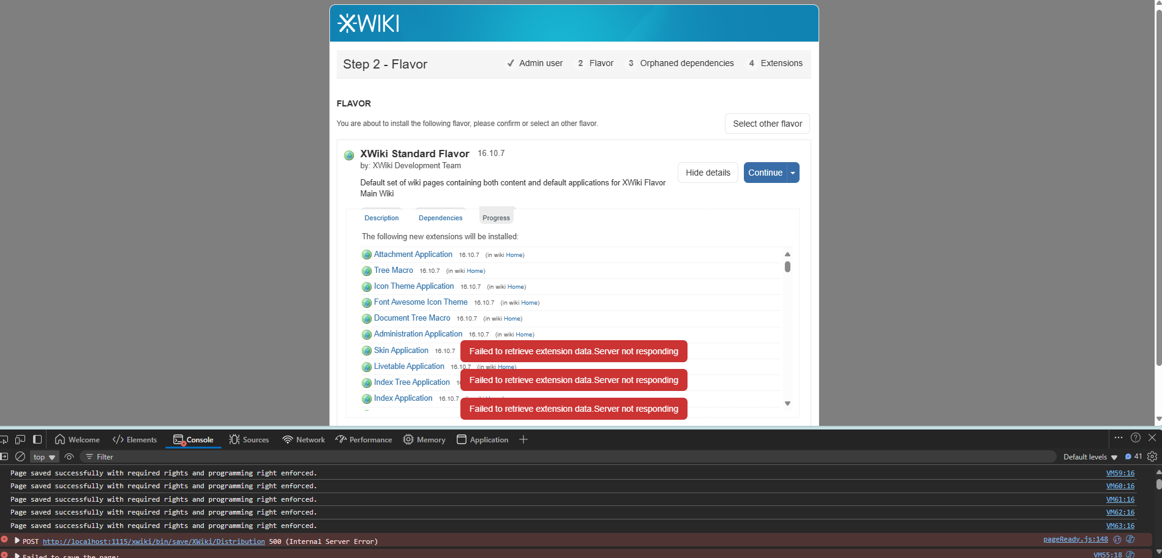This screenshot has width=1162, height=558.
Task: Click the 'Orphaned dependencies' step label
Action: point(687,63)
